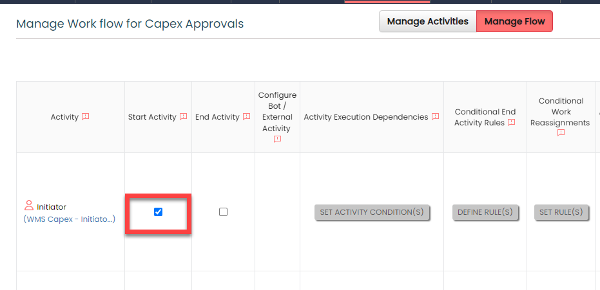The width and height of the screenshot is (600, 290).
Task: Tick the End Activity checkbox for Initiator
Action: tap(223, 212)
